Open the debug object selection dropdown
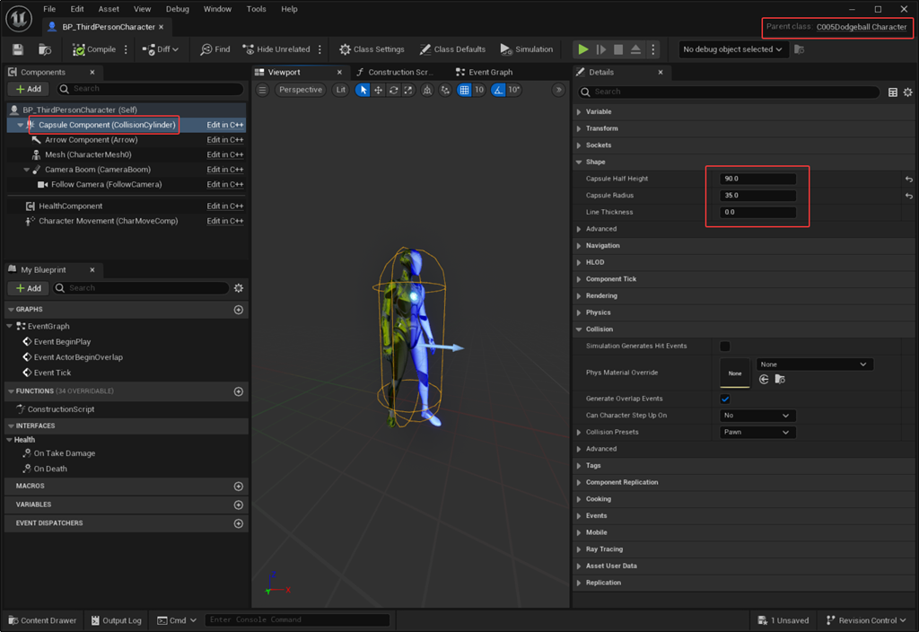The image size is (919, 632). coord(732,49)
